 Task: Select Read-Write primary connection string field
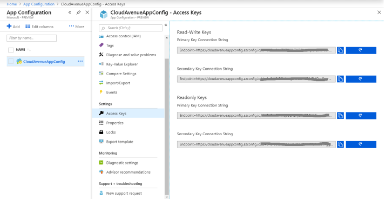256,50
